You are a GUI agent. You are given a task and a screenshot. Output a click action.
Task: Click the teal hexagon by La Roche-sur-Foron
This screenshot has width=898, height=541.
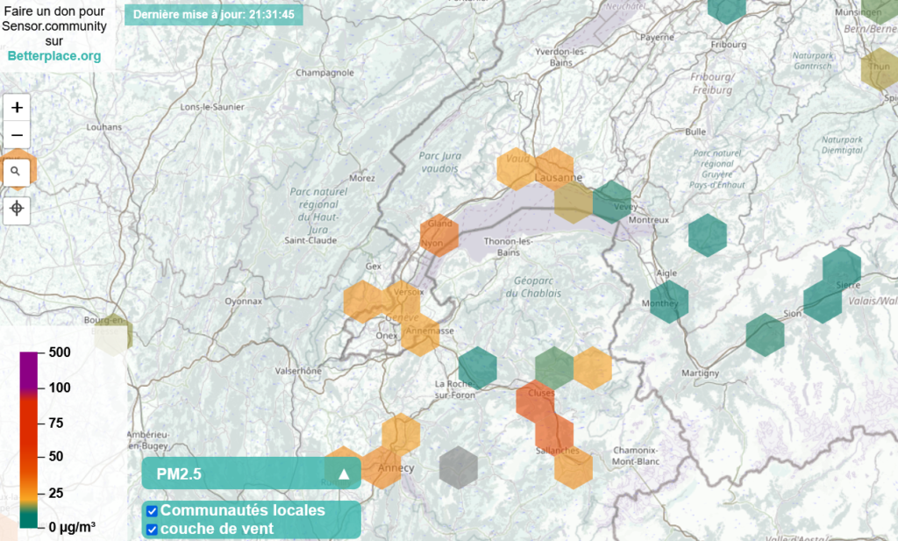(478, 367)
